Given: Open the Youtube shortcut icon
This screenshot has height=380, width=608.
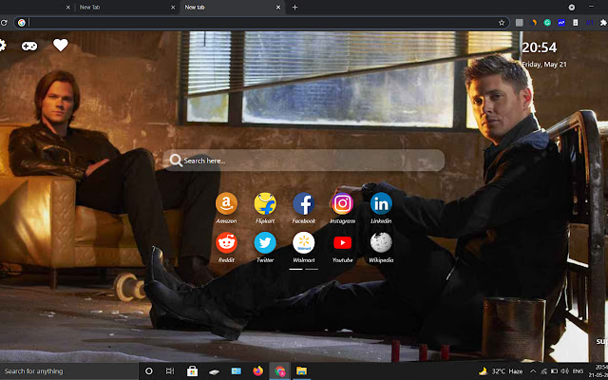Looking at the screenshot, I should pos(342,243).
